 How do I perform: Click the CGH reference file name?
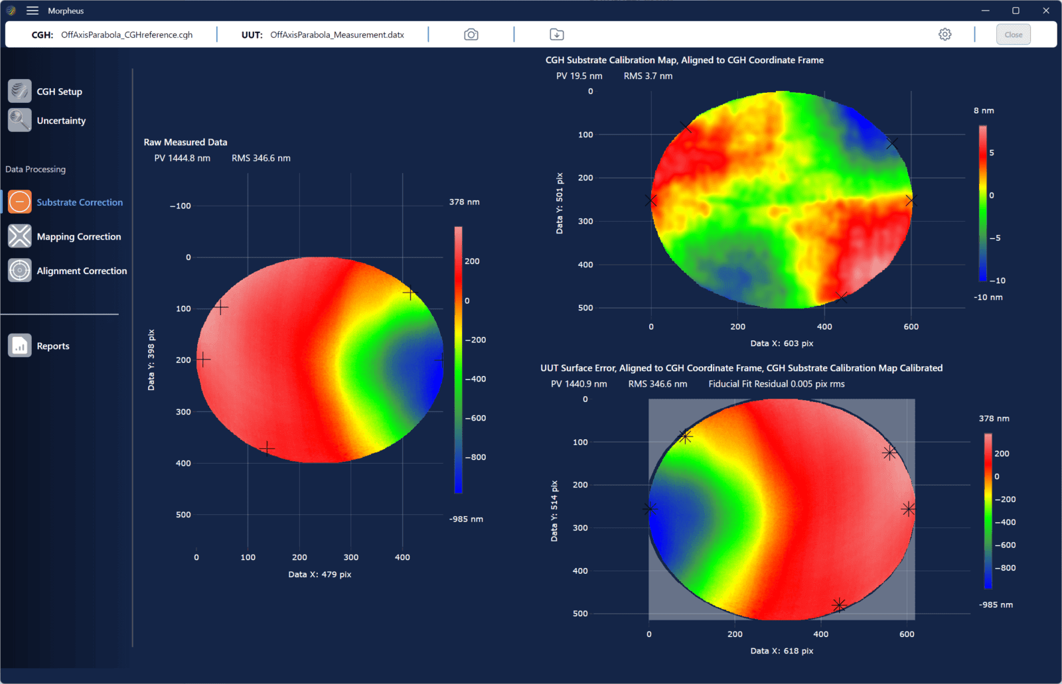[127, 35]
